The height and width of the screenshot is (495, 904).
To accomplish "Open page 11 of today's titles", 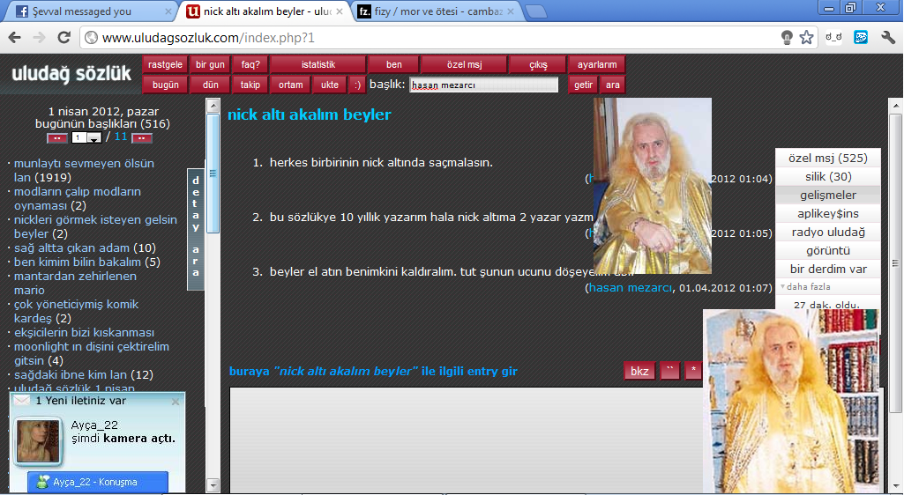I will click(121, 137).
